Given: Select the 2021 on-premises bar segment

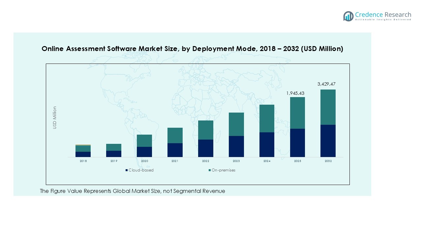Looking at the screenshot, I should coord(175,135).
